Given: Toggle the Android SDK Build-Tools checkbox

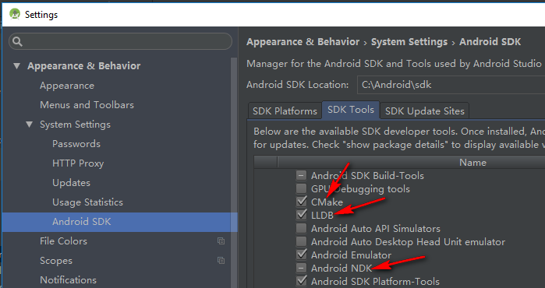Looking at the screenshot, I should coord(302,175).
